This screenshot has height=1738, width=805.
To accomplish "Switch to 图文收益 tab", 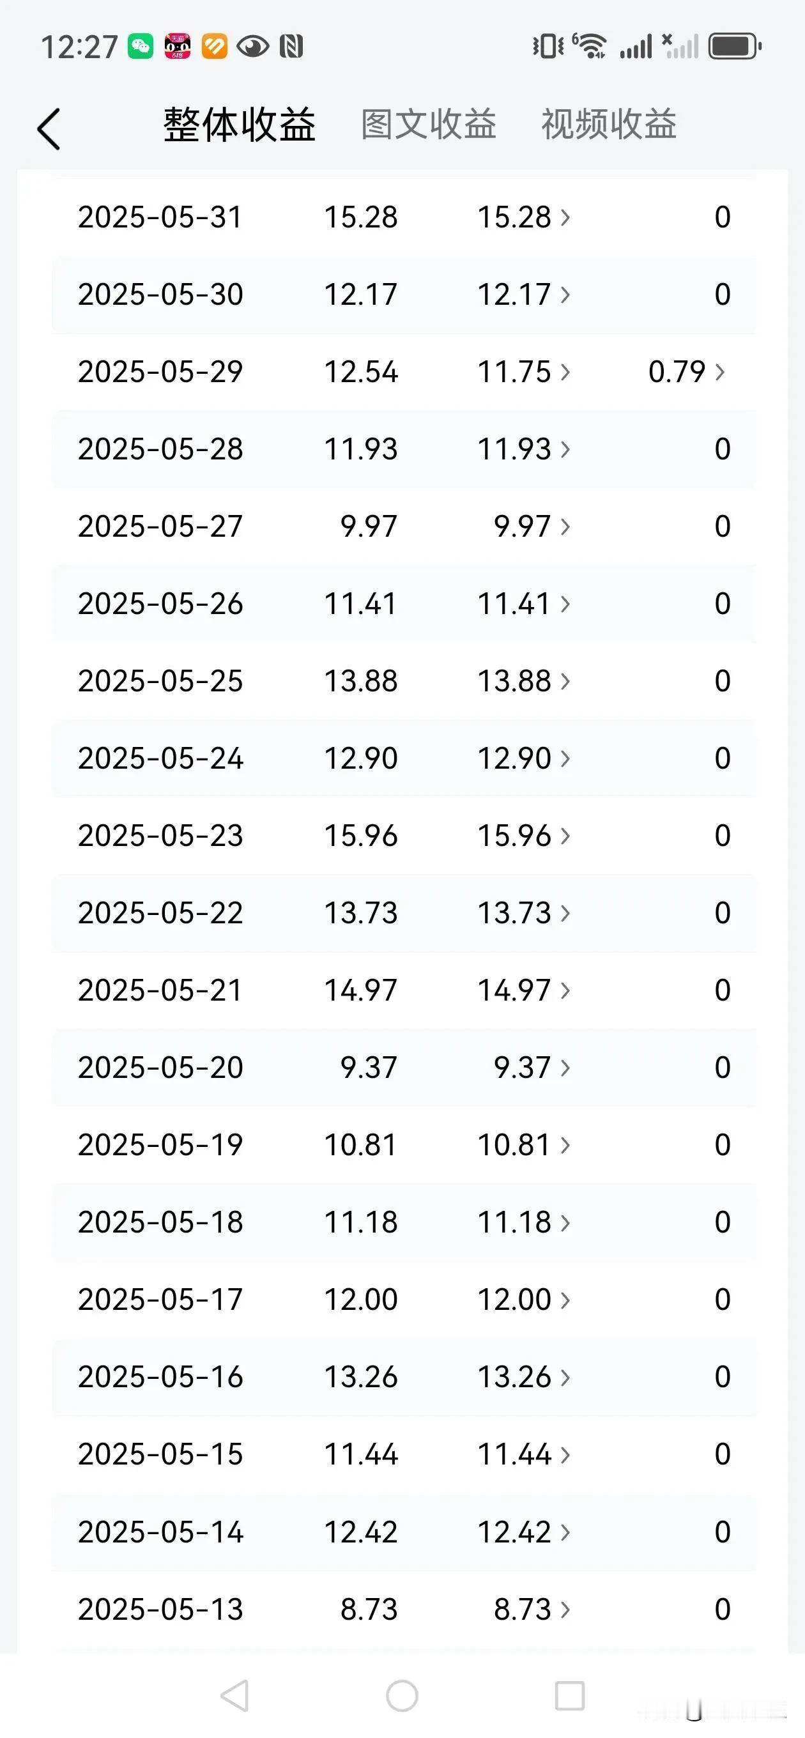I will tap(429, 125).
